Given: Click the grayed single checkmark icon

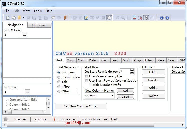Looking at the screenshot, I should 98,18.
